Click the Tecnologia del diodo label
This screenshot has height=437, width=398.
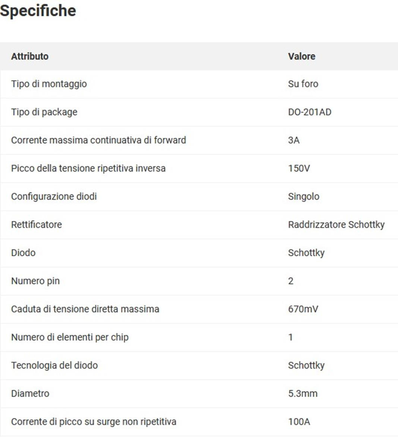point(54,365)
